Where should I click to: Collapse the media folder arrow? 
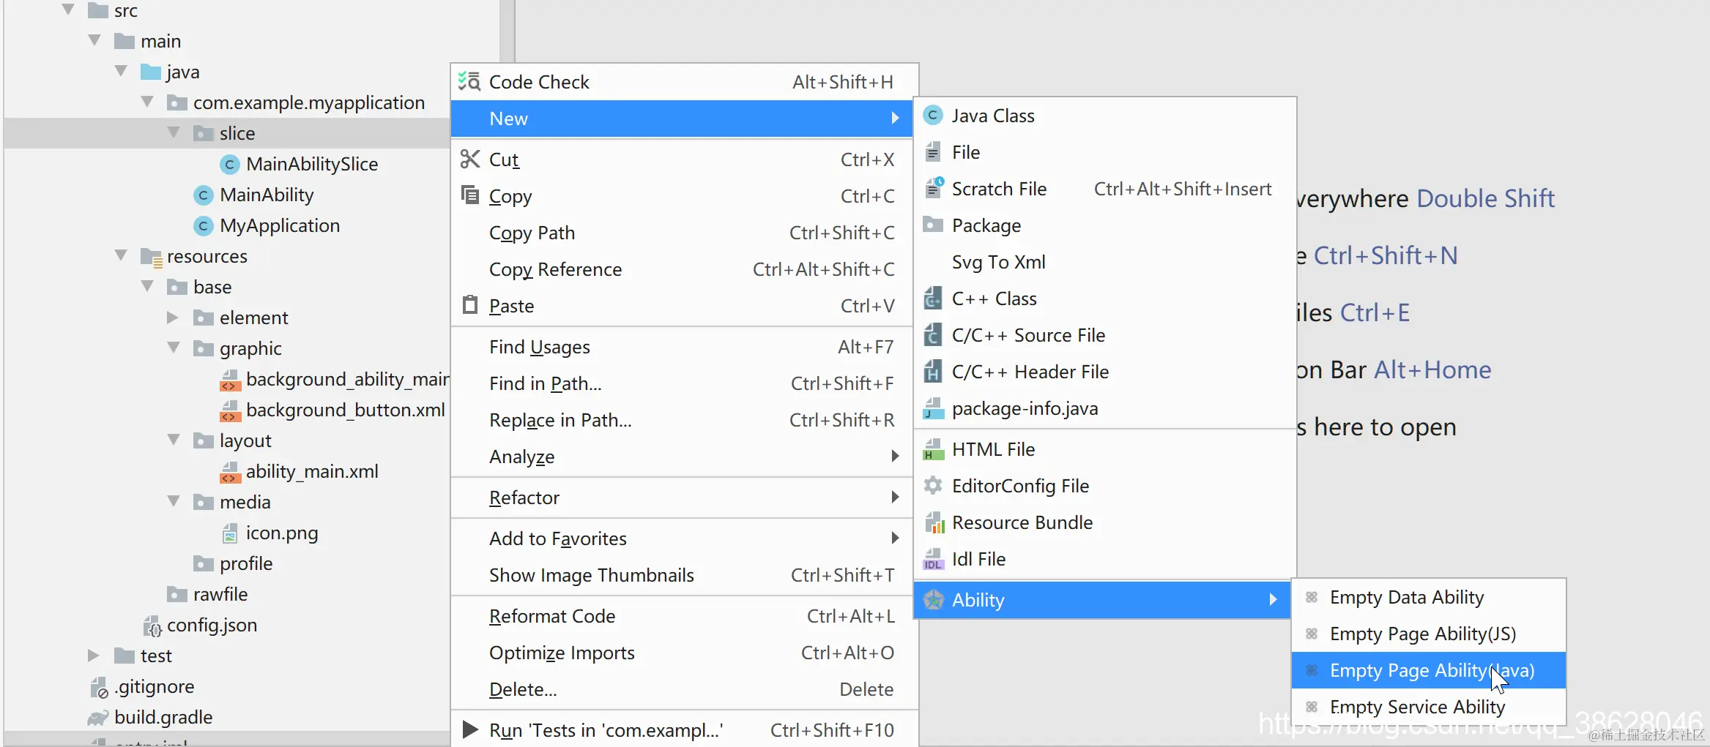[174, 501]
